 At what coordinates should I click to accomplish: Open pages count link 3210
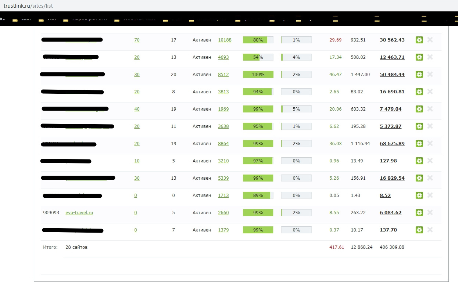coord(223,161)
